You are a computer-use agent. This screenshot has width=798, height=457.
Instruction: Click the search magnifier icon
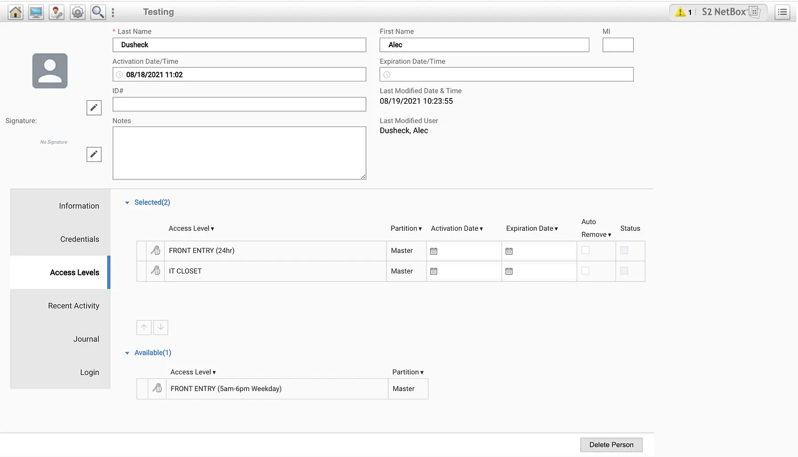coord(97,11)
